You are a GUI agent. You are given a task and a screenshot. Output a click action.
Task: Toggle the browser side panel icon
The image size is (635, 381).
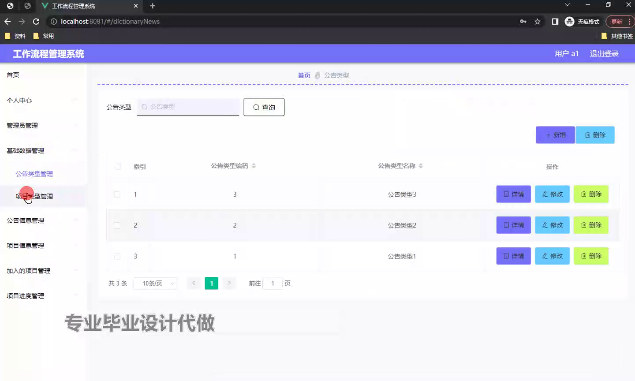click(x=555, y=21)
